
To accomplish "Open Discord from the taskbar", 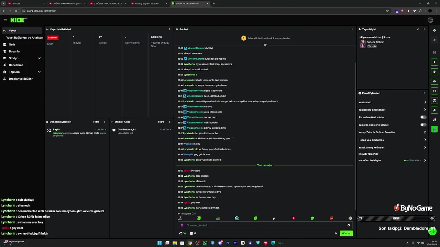I will (x=220, y=243).
